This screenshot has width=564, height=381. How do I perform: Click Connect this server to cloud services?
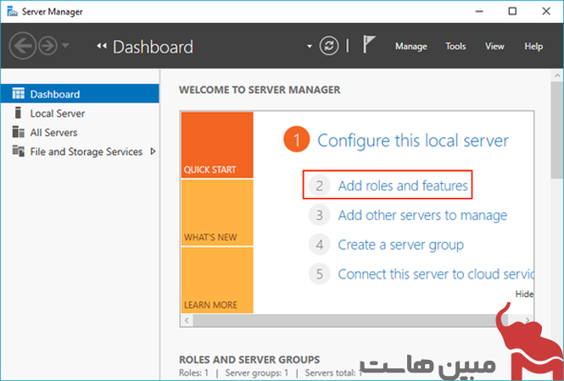click(x=436, y=274)
